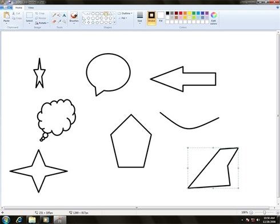Pick the Right triangle shape in gallery
Image resolution: width=280 pixels, height=224 pixels.
coord(84,18)
